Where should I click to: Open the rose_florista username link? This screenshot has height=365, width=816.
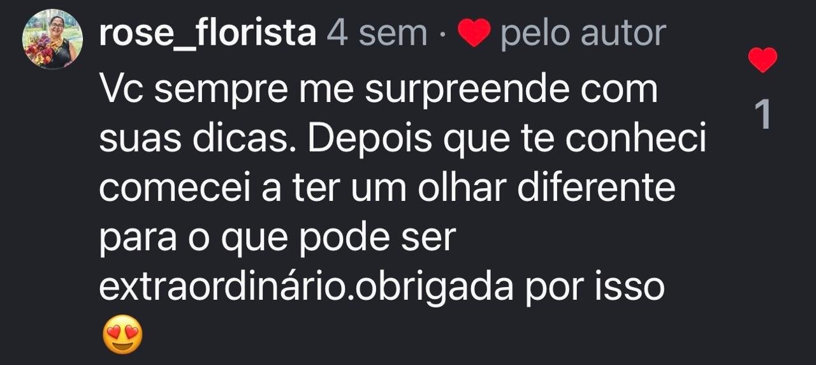click(208, 33)
